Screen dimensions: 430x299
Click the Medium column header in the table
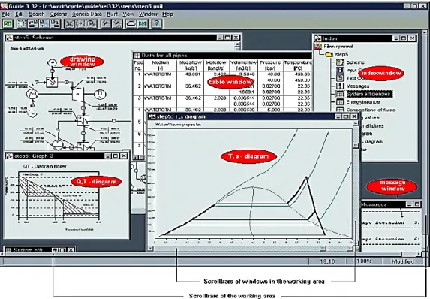coord(160,65)
